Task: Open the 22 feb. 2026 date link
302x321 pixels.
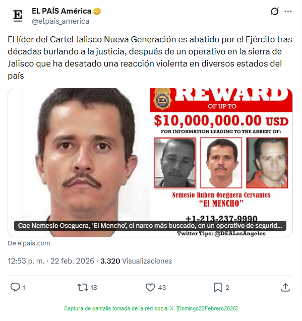Action: pos(72,261)
